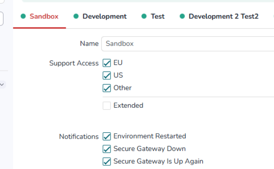
Task: Toggle the Environment Restarted notification
Action: click(x=107, y=136)
